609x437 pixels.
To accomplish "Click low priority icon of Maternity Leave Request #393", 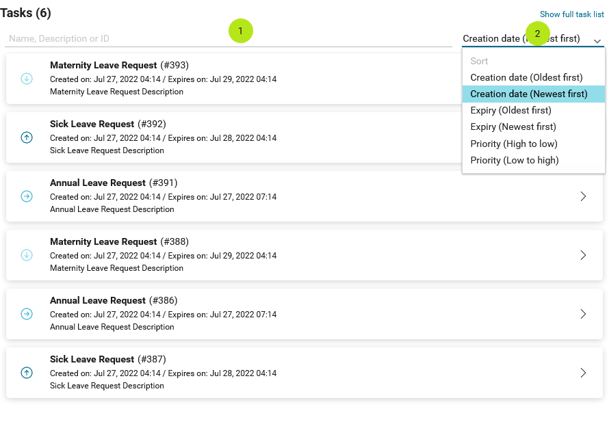I will click(27, 79).
